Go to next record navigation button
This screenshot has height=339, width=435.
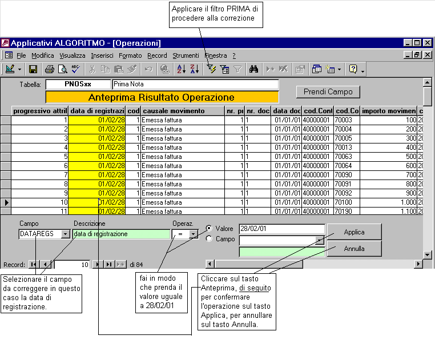point(97,265)
